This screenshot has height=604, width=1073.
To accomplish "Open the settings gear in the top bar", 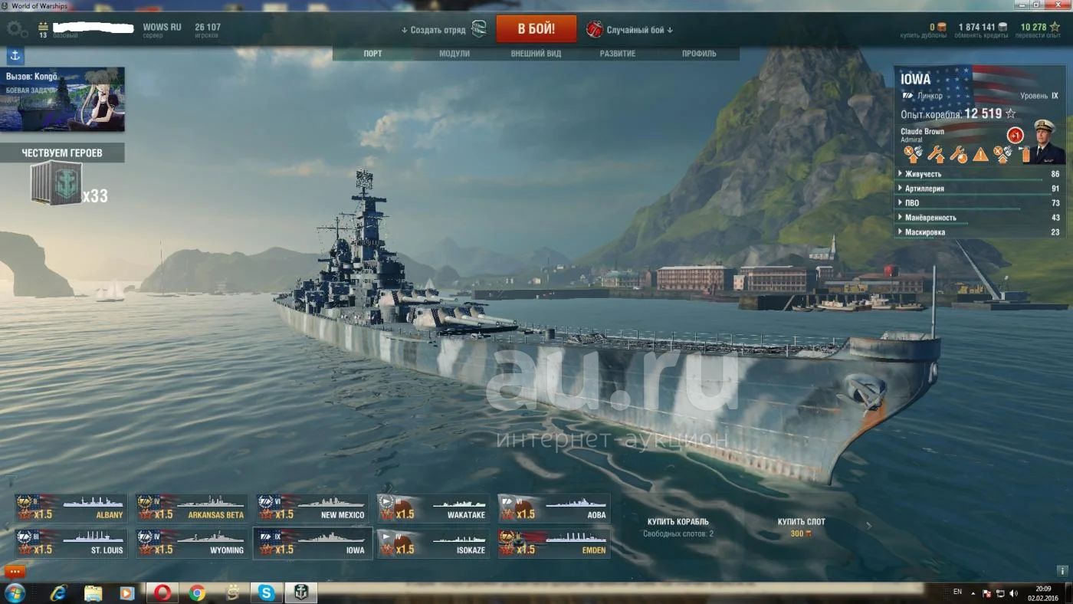I will [x=17, y=30].
